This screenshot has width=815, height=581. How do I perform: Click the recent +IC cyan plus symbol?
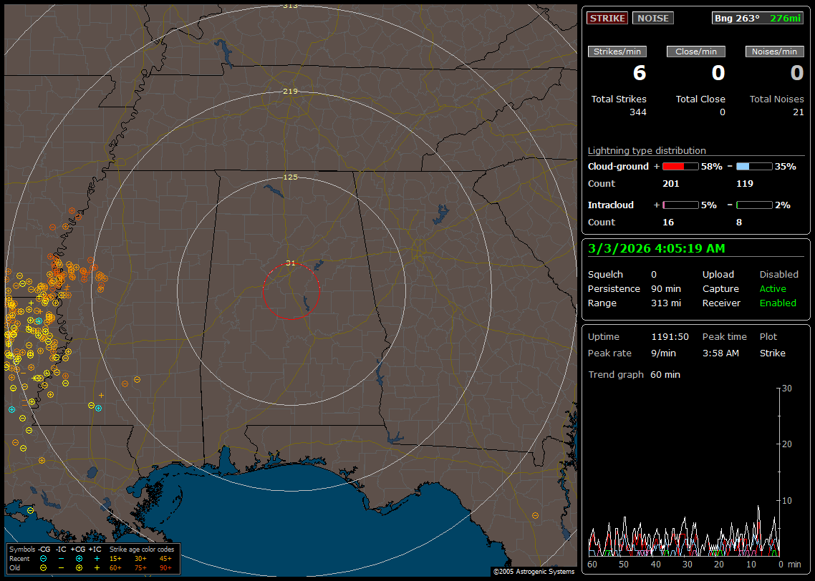pos(97,558)
